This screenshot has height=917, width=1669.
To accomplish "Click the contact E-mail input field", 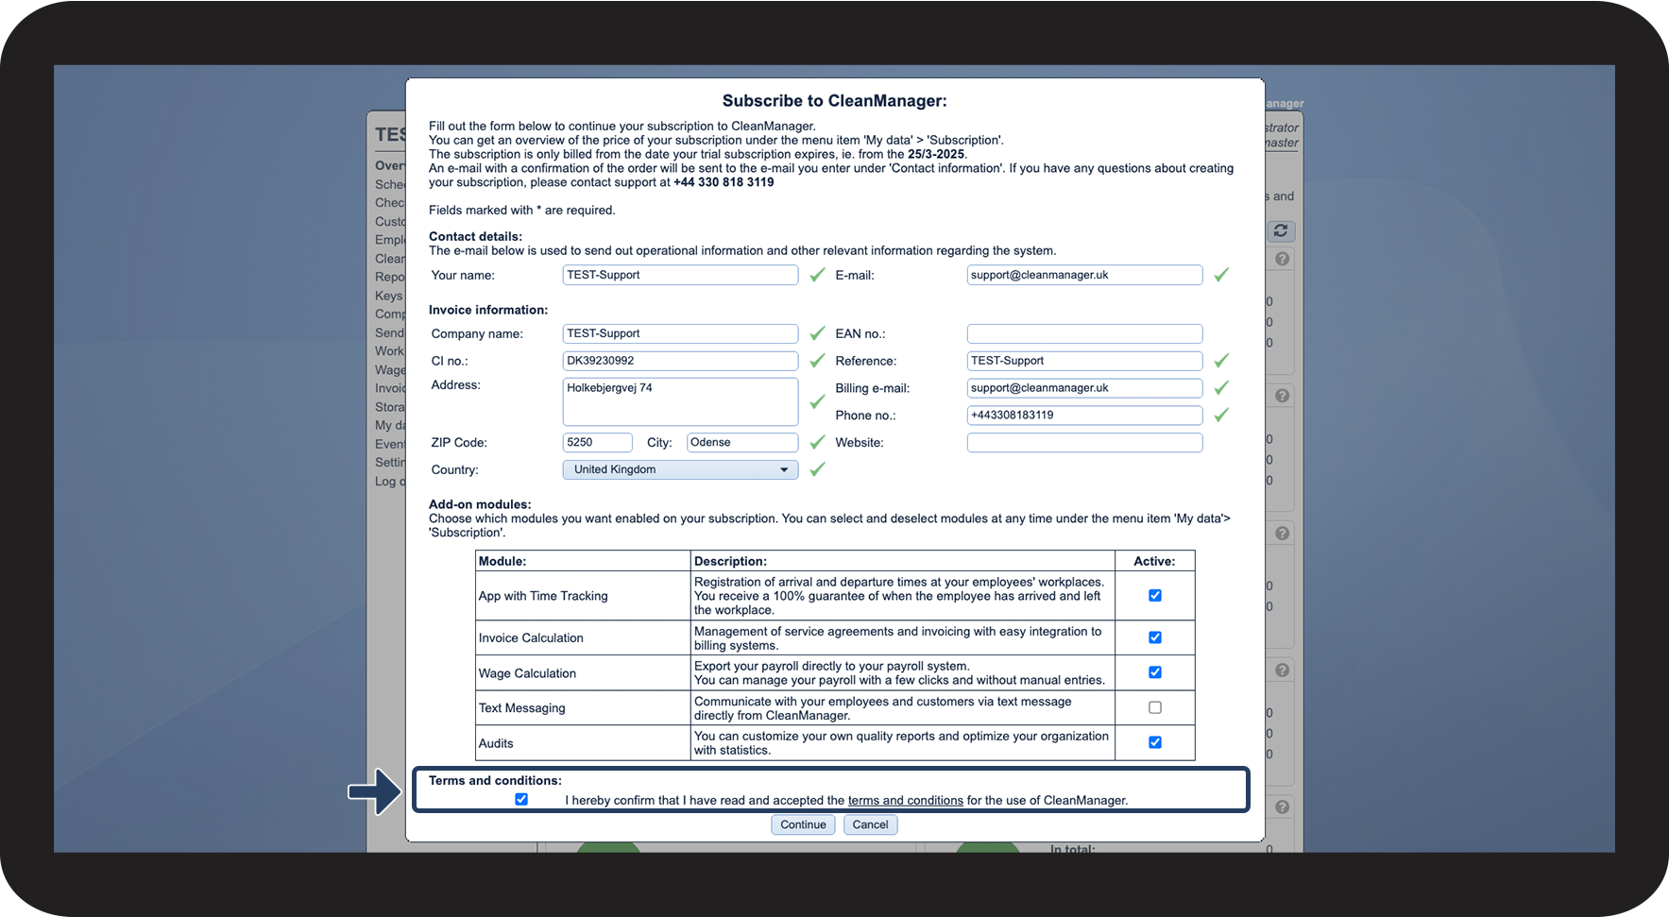I will 1084,275.
